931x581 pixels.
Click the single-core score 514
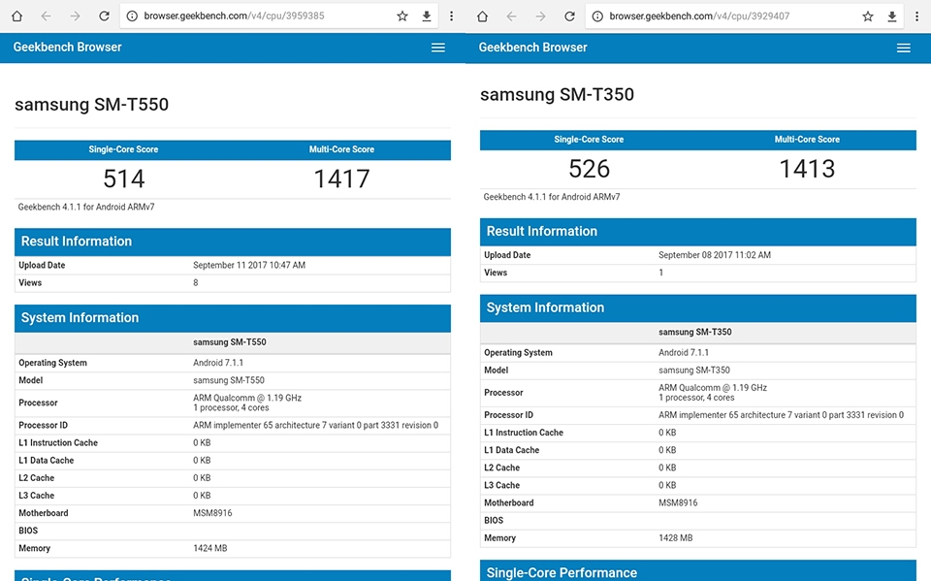click(x=123, y=178)
